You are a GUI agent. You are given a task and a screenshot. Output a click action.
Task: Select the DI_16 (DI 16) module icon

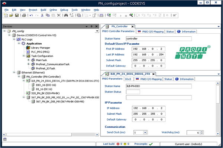click(x=33, y=89)
